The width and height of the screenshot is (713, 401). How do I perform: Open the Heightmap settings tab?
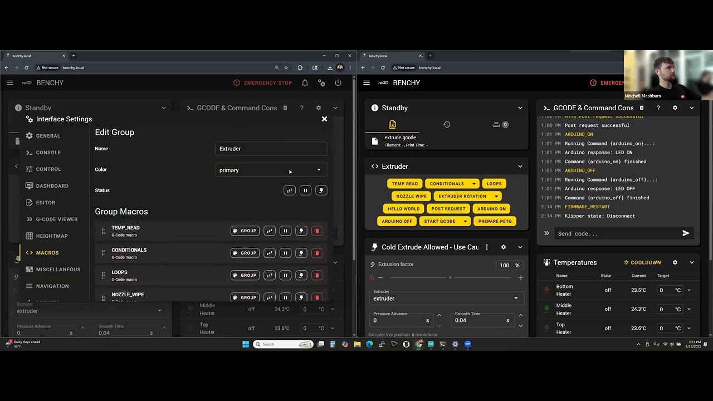coord(52,236)
